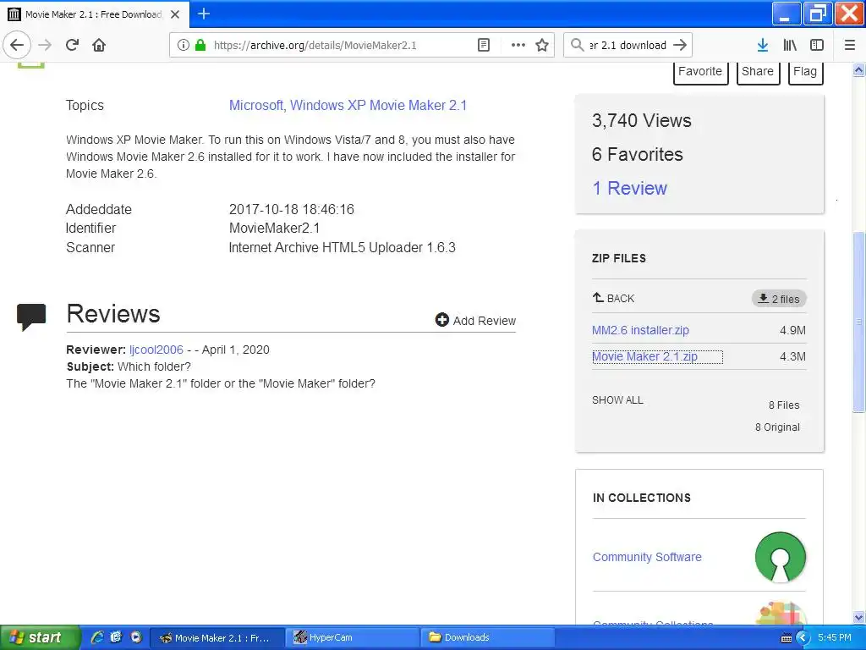Screen dimensions: 866x650
Task: Click the 8 Original files link
Action: 778,427
